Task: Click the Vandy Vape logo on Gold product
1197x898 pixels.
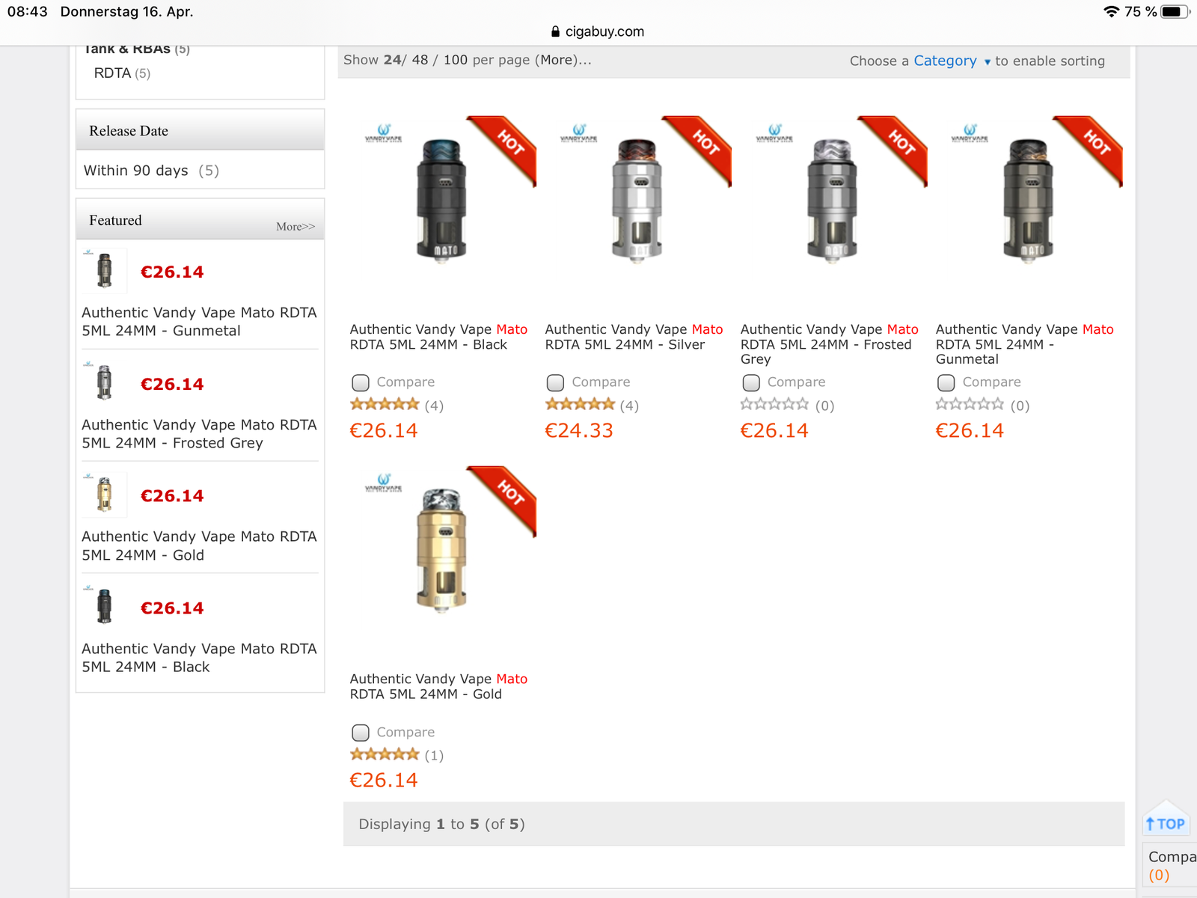Action: 383,483
